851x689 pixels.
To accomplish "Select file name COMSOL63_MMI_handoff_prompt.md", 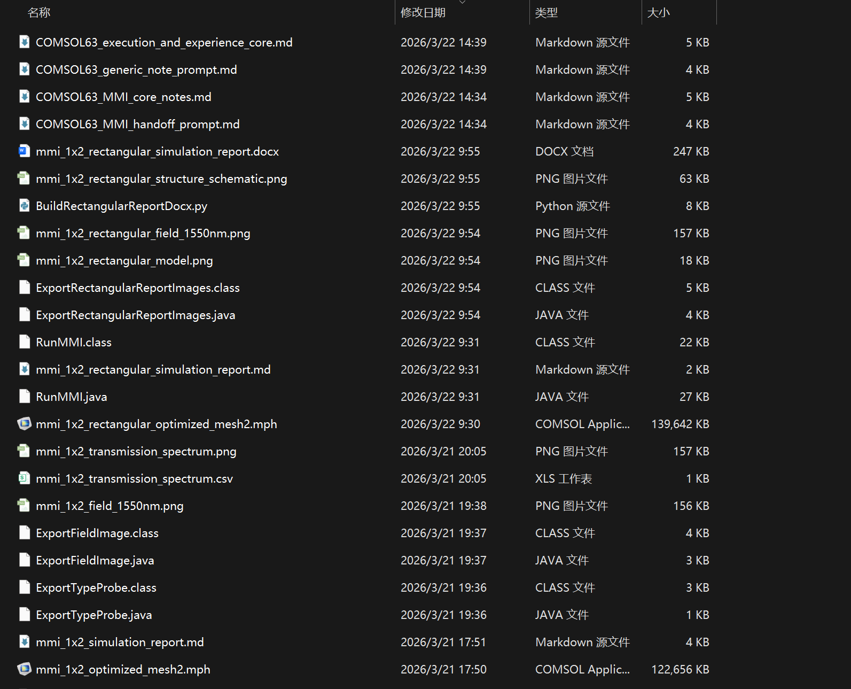I will (138, 124).
